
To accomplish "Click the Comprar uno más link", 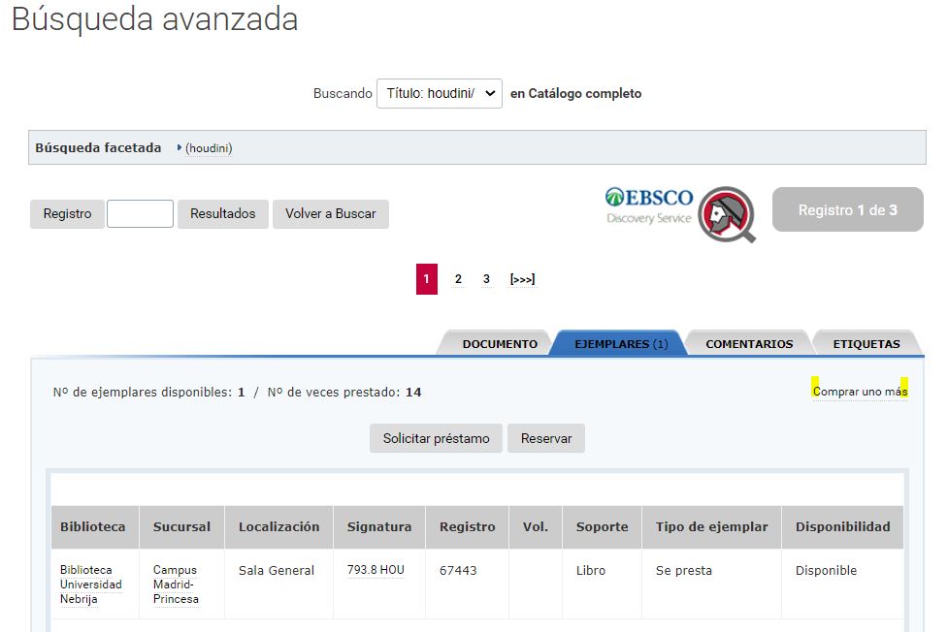I will 860,392.
